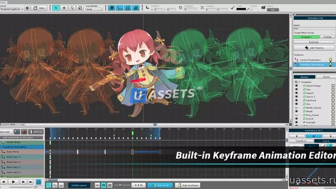Switch to the Bones tab
Screen dimensions: 336x189
326,77
